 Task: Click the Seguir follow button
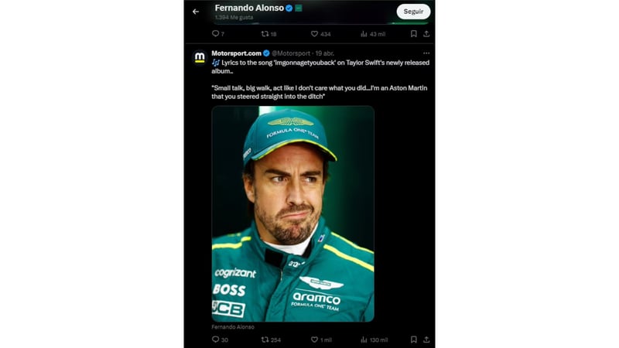pyautogui.click(x=413, y=12)
